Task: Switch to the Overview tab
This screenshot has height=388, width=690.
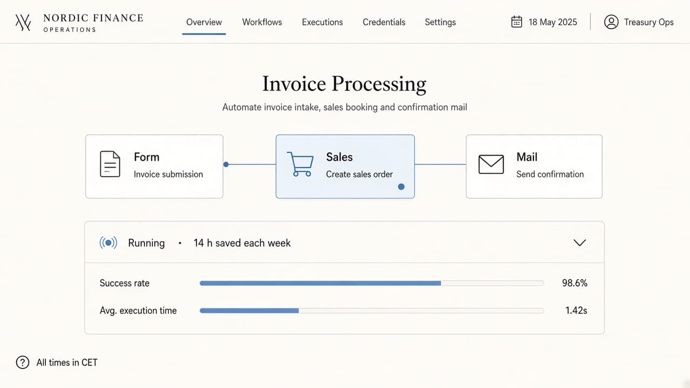Action: (204, 22)
